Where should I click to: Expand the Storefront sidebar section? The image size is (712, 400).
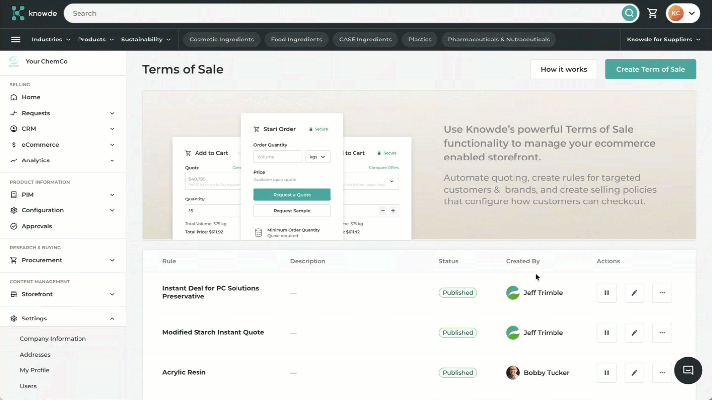click(112, 294)
